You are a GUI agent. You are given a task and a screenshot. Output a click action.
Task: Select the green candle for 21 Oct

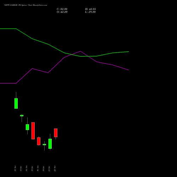coord(50,144)
